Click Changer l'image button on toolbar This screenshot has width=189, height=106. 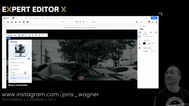coord(12,35)
